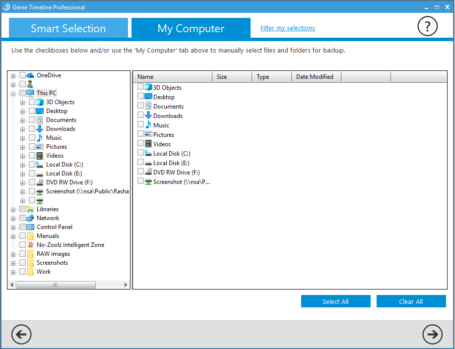Check the Local Disk (C:) checkbox in file list
This screenshot has width=455, height=349.
coord(141,153)
